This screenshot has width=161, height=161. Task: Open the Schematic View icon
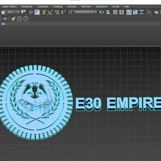point(149,12)
